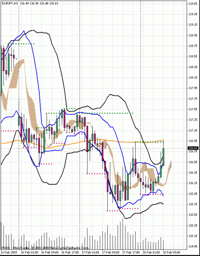Image resolution: width=200 pixels, height=256 pixels.
Task: Select the 116.49 open price in header
Action: 25,3
